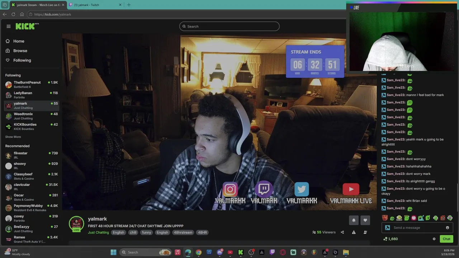Click the taskbar Search box
This screenshot has height=258, width=459.
pos(145,252)
